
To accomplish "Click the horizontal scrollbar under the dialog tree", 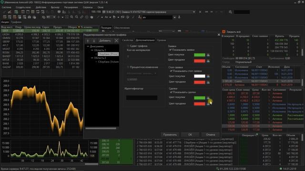I will (x=101, y=128).
